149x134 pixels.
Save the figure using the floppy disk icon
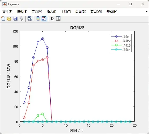[x=15, y=19]
